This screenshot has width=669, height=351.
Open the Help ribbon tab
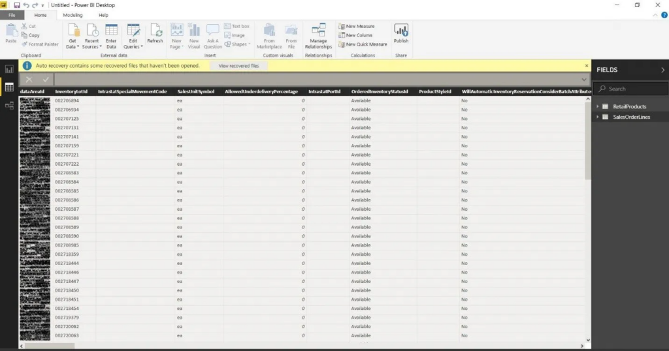(104, 15)
